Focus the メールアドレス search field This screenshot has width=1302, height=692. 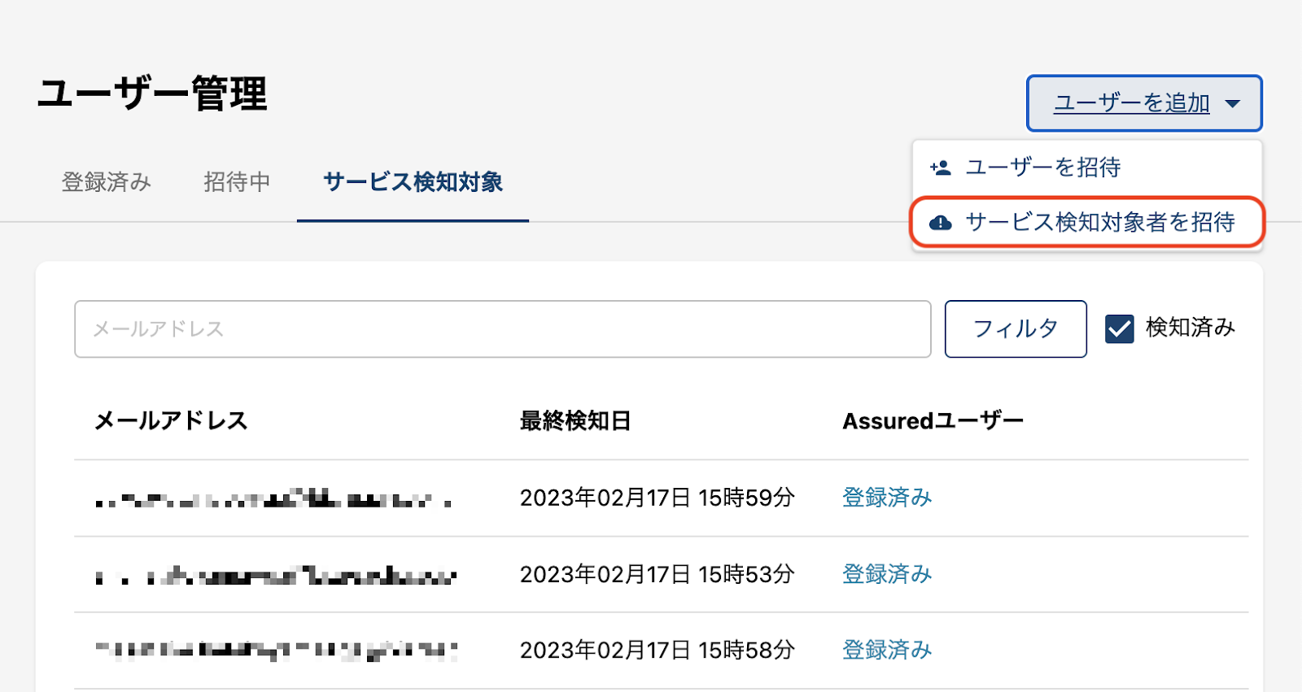[x=502, y=329]
